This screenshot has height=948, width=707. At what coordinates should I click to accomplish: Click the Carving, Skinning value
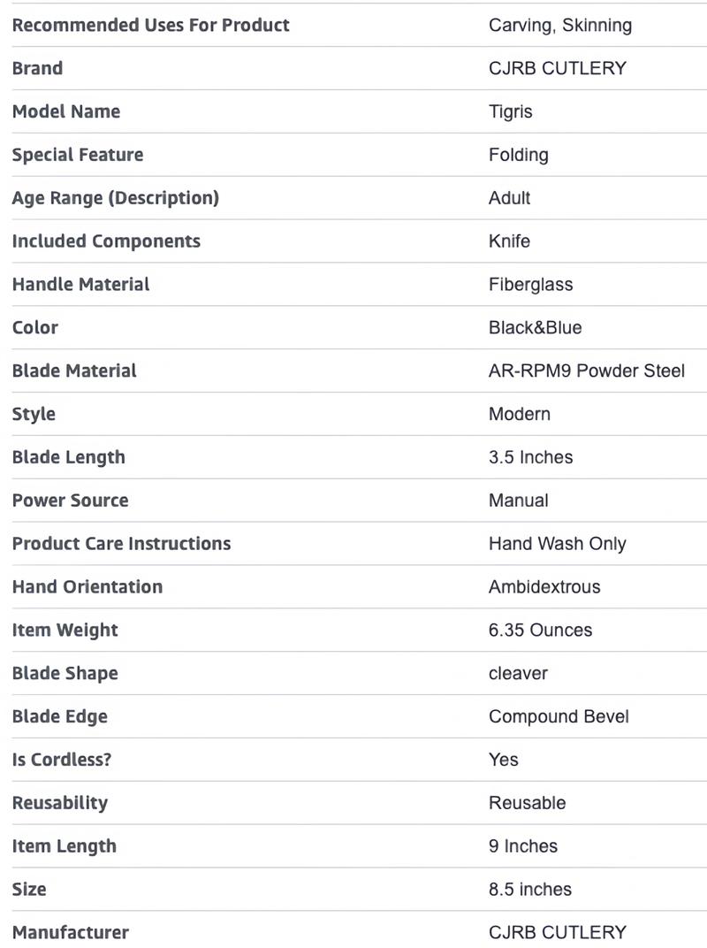[x=559, y=25]
